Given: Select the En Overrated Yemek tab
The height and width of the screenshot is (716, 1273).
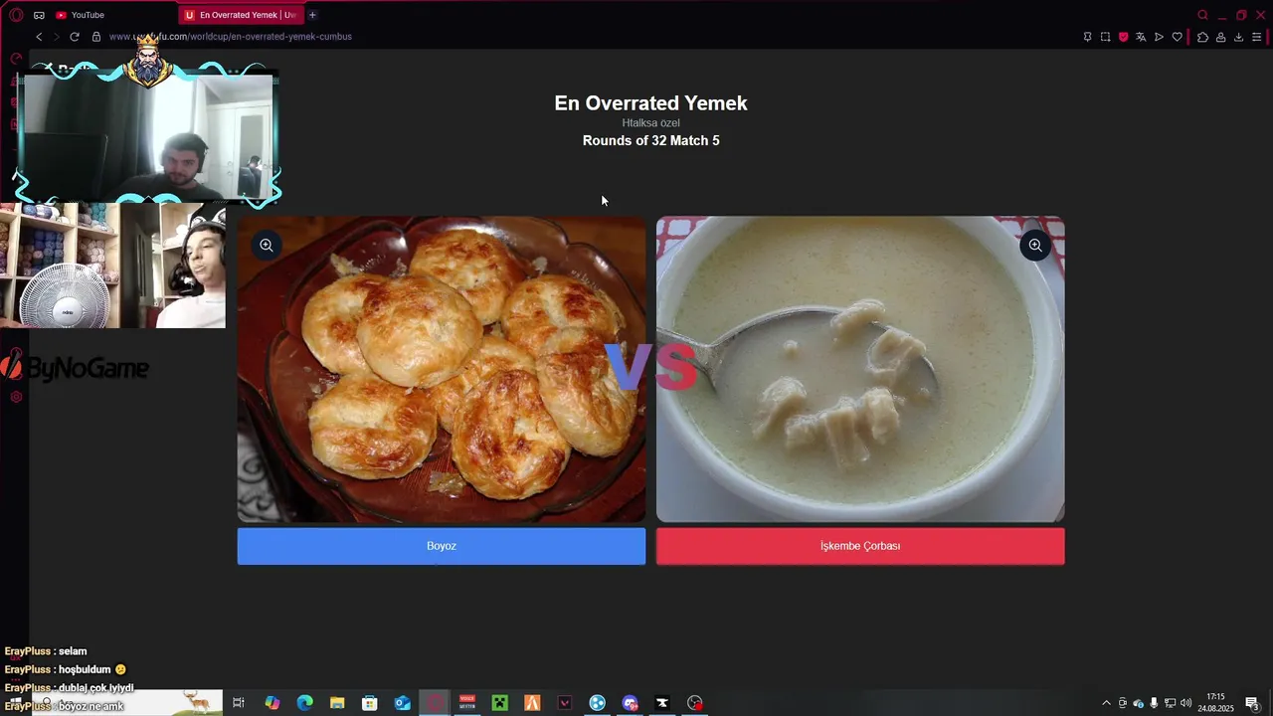Looking at the screenshot, I should (241, 15).
